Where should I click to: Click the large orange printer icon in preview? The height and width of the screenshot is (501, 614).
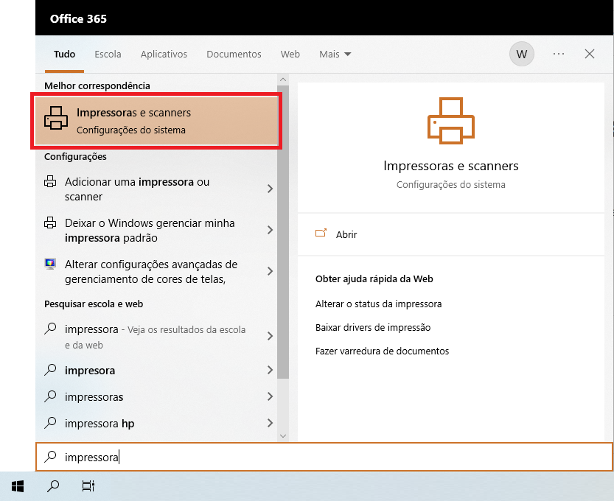(x=451, y=120)
